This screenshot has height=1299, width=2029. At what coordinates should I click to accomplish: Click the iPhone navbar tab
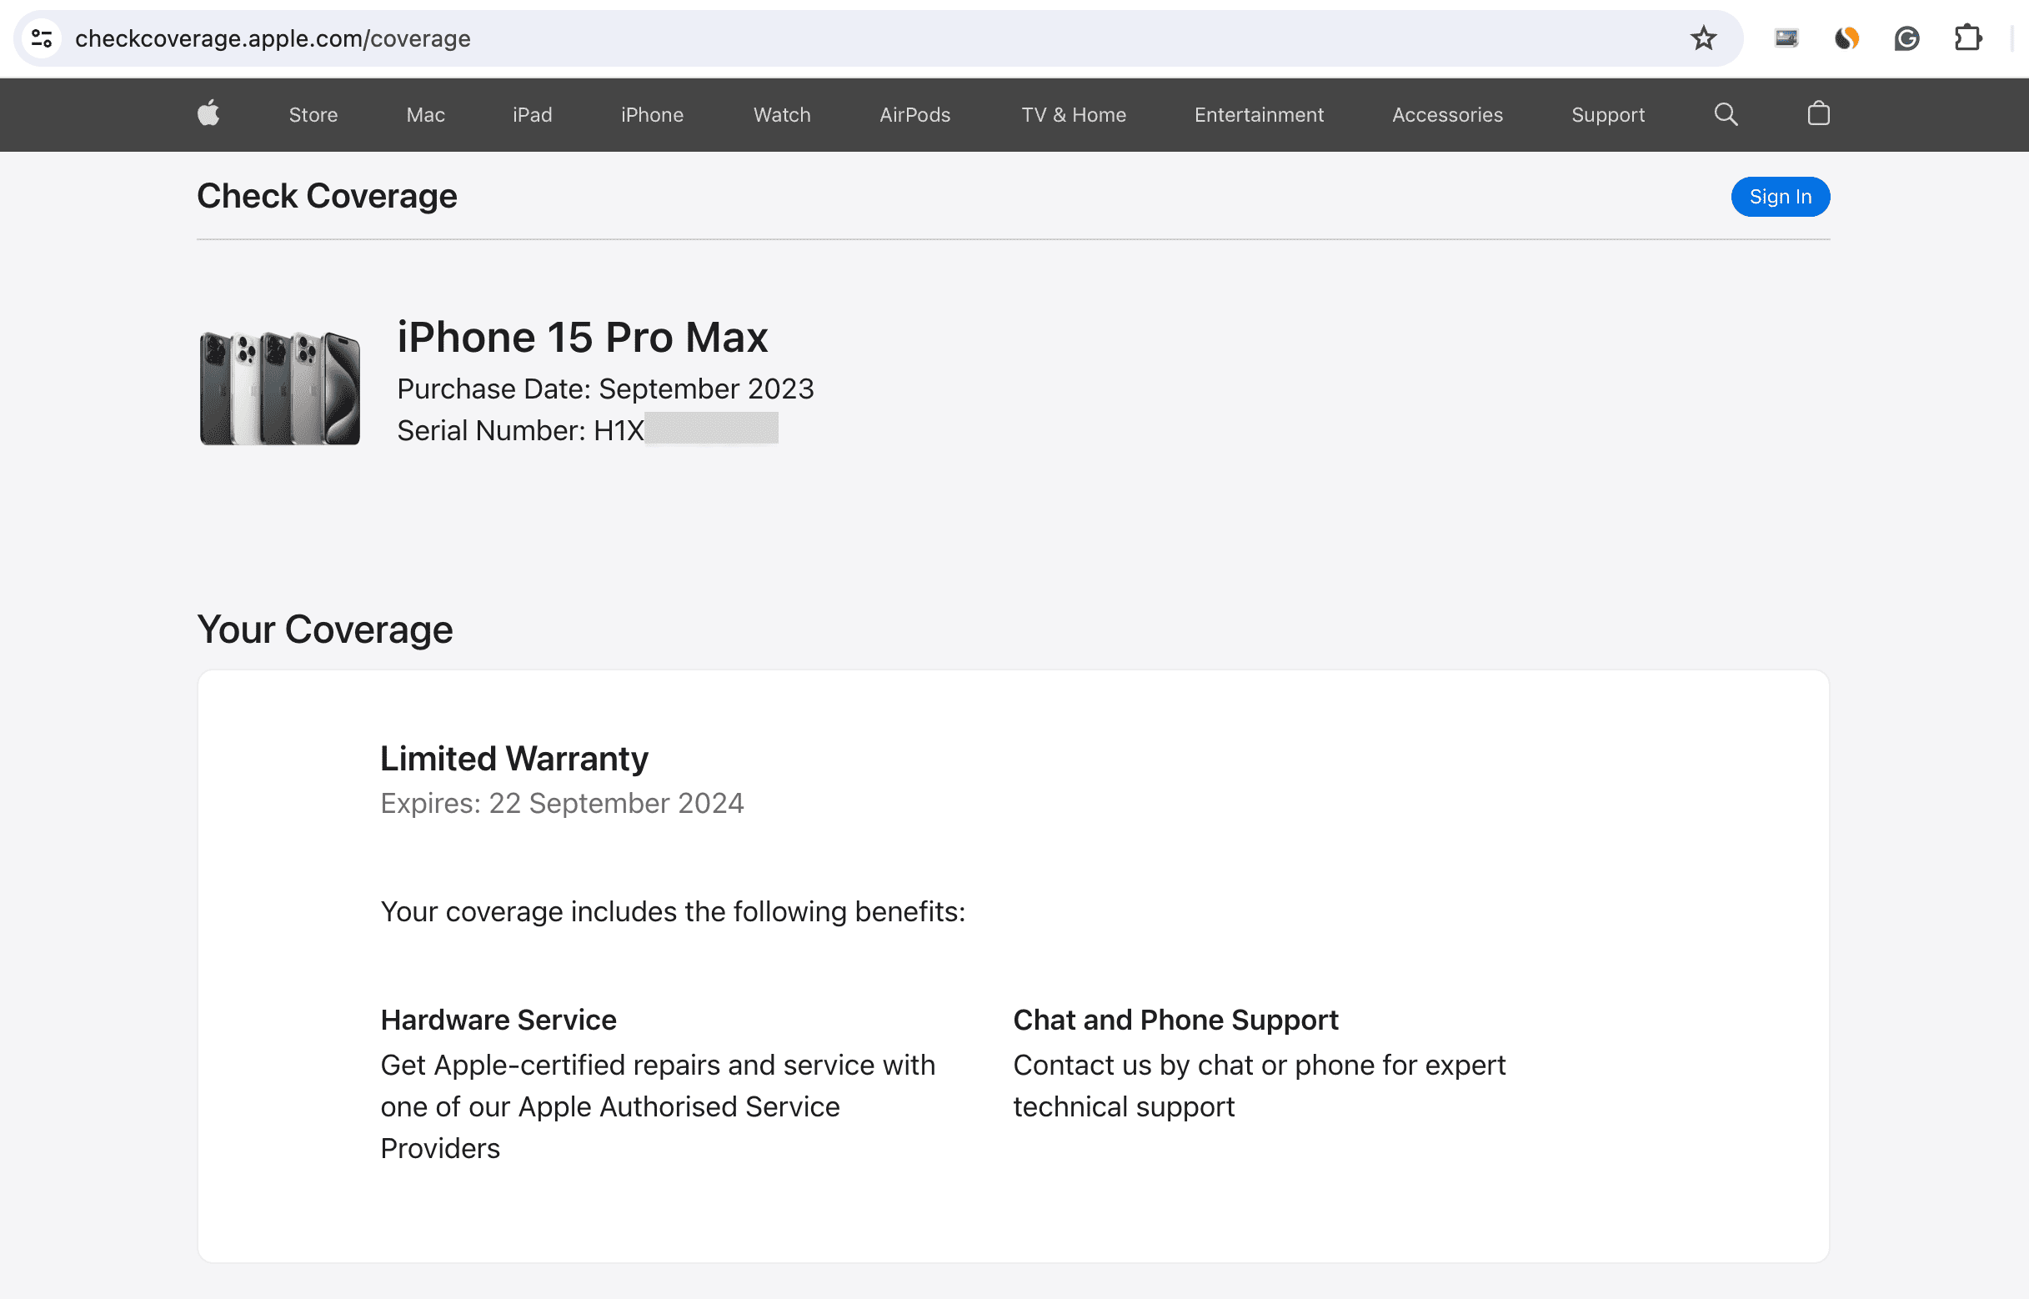tap(651, 114)
